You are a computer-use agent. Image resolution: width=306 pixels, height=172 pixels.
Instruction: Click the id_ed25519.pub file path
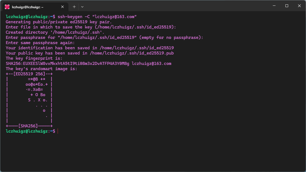click(x=137, y=53)
